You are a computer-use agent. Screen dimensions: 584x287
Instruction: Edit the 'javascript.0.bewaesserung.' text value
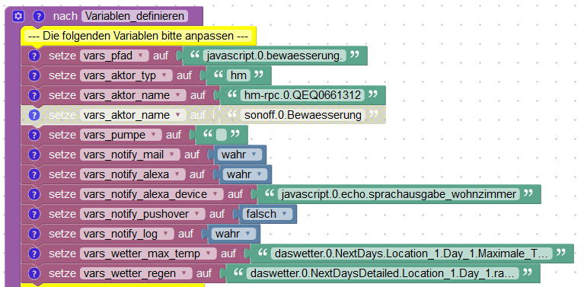275,56
